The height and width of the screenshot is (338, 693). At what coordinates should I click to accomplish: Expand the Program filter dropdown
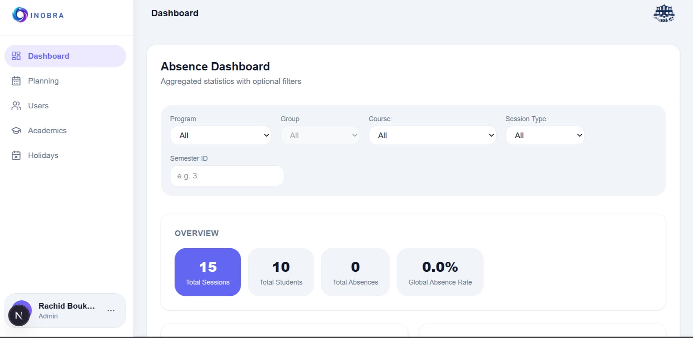[x=221, y=136]
